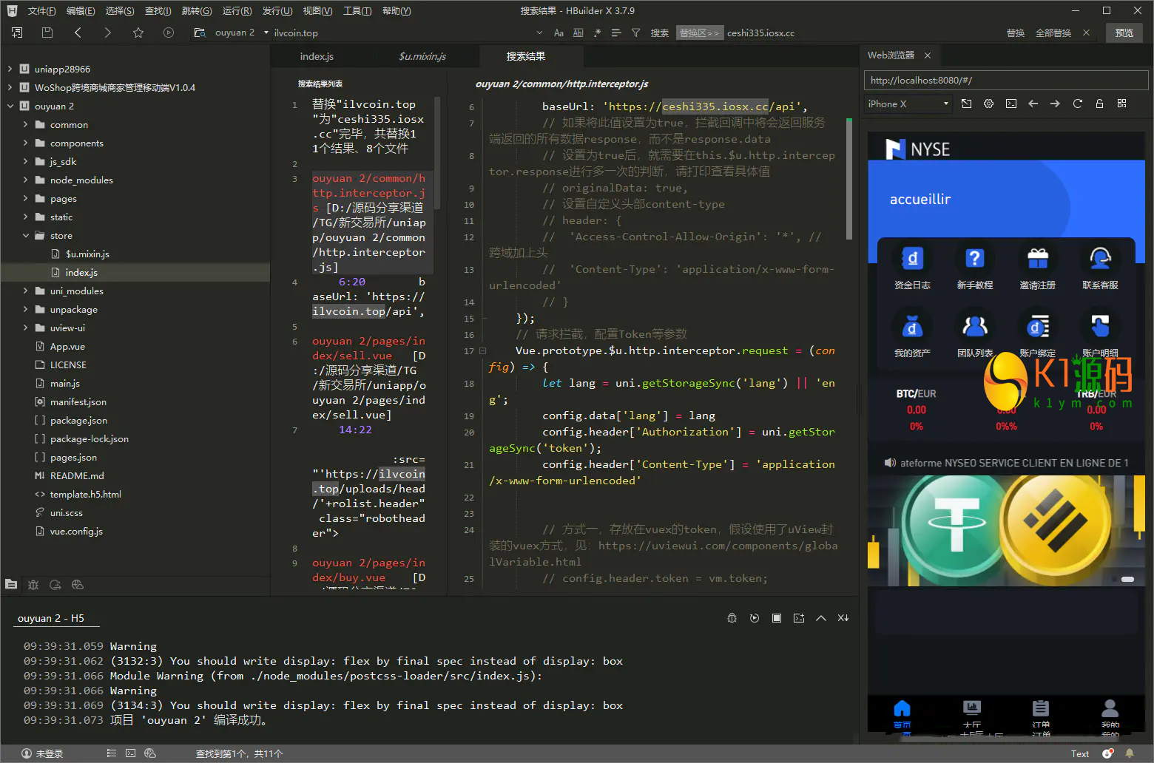Stop the running ouyuan 2 console process

click(776, 618)
